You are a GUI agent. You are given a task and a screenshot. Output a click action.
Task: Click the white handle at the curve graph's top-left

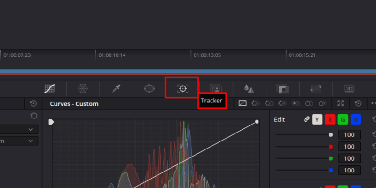[x=51, y=122]
